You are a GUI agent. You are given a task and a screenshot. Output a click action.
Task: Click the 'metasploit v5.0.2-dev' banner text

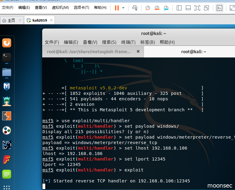pyautogui.click(x=98, y=88)
